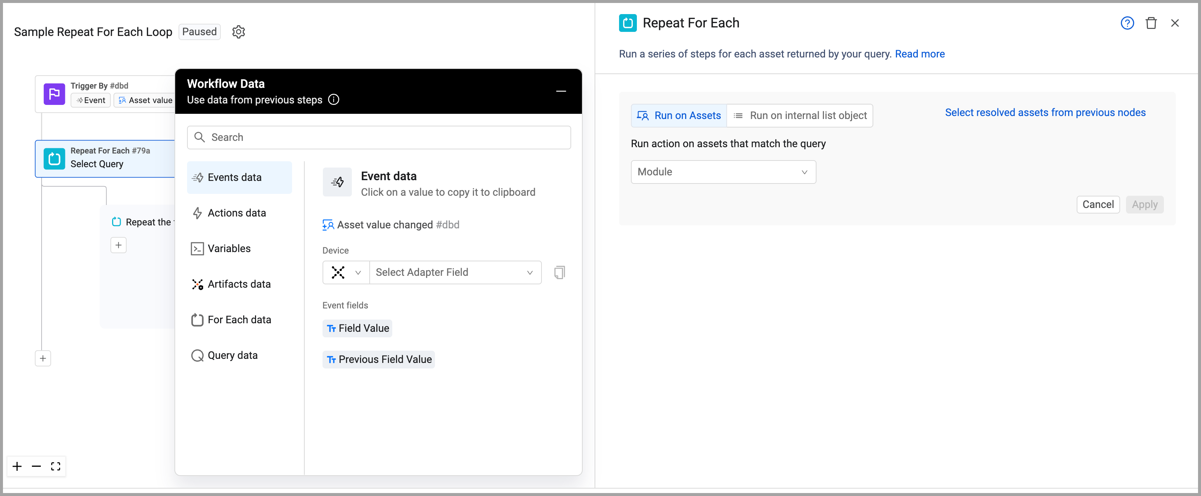
Task: Open the Variables section
Action: coord(229,248)
